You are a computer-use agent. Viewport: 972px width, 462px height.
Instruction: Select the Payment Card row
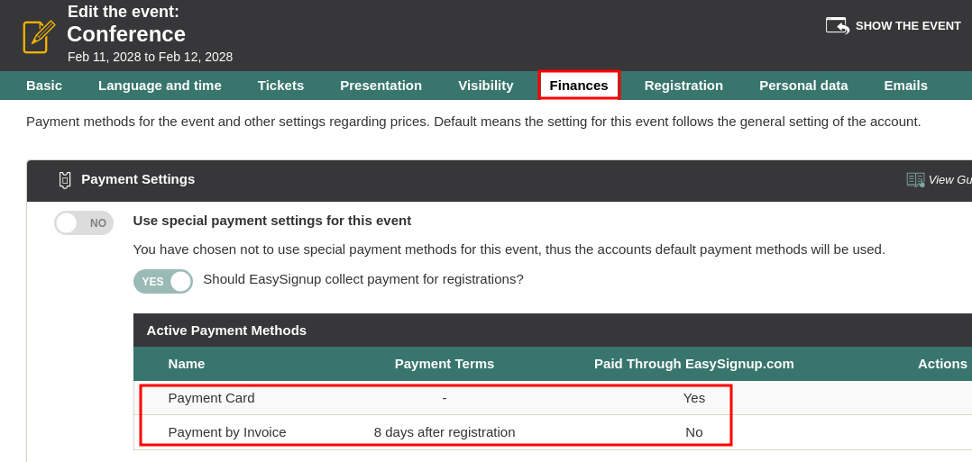[211, 398]
